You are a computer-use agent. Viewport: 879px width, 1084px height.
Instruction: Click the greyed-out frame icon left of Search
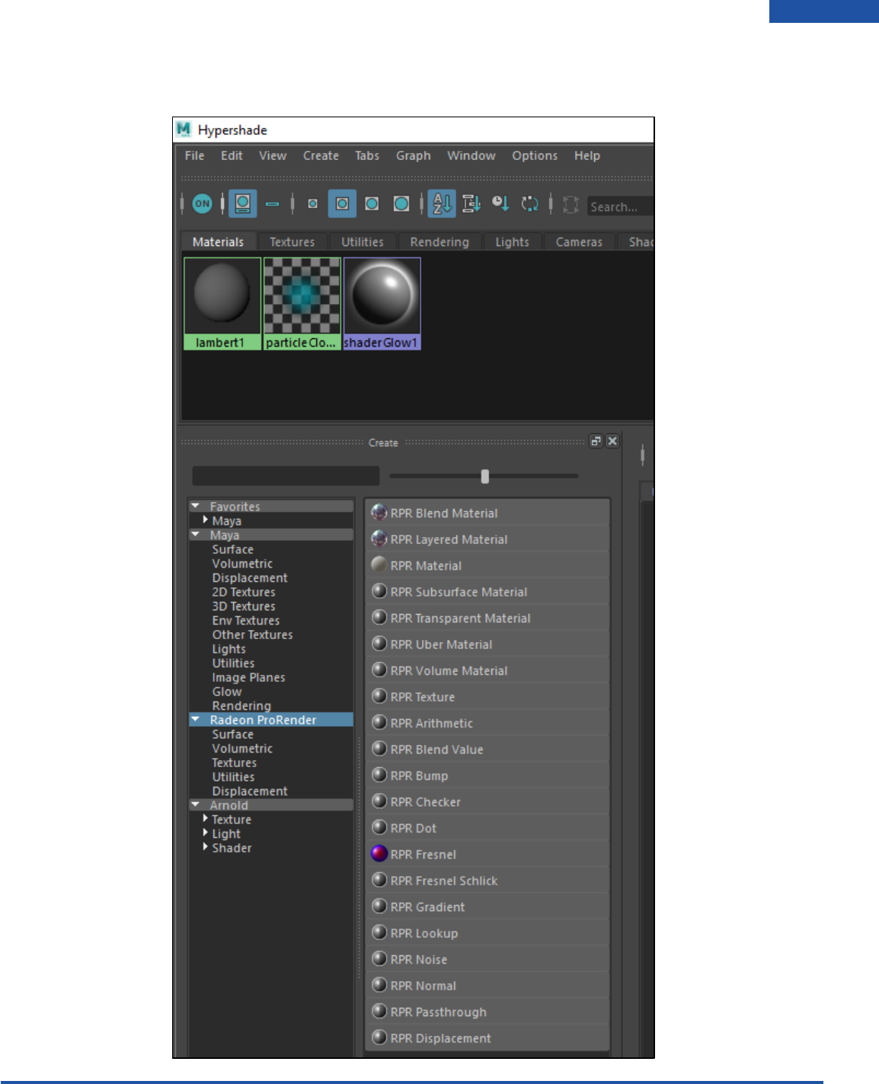click(571, 204)
